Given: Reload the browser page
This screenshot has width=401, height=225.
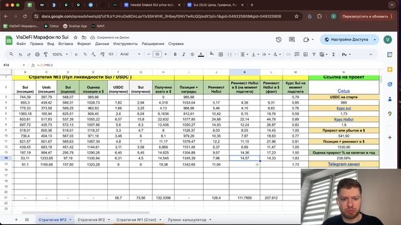Looking at the screenshot, I should [25, 16].
